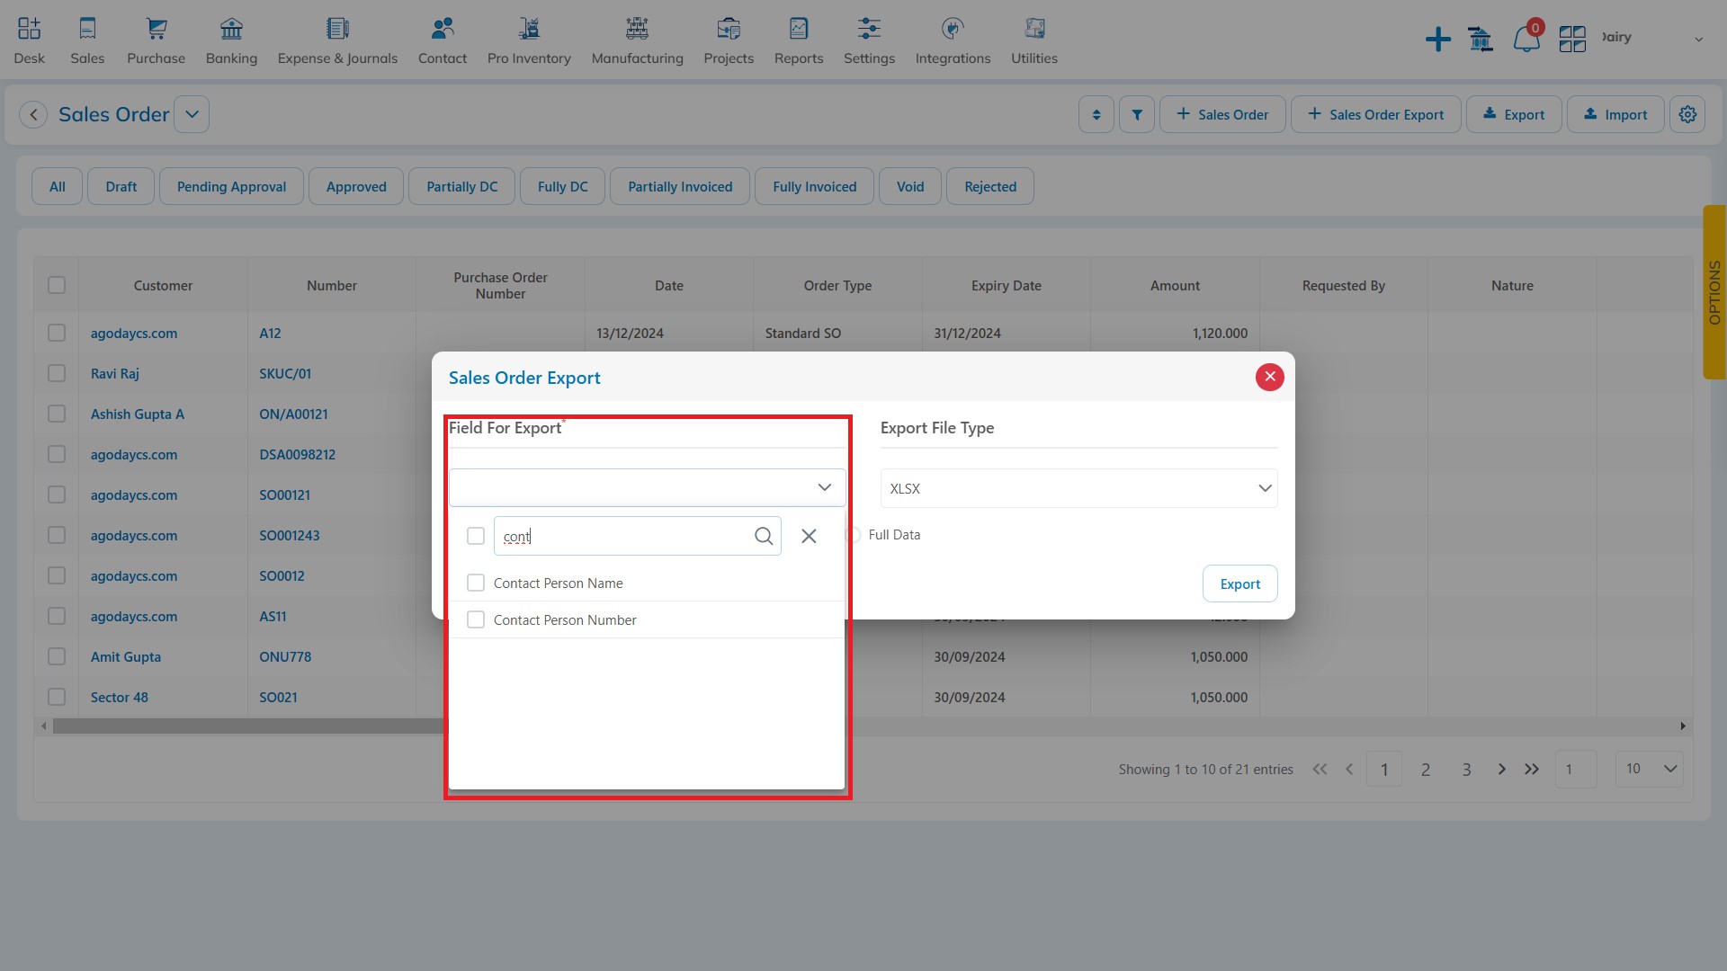Click the Sales module icon
This screenshot has width=1727, height=971.
tap(88, 40)
